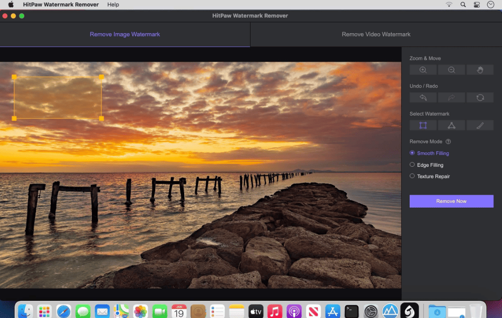Screen dimensions: 502x318
Task: Open Reminders from the dock
Action: 217,311
